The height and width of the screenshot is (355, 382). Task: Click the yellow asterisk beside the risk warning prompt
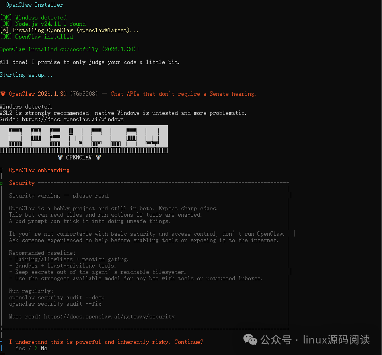click(2, 341)
